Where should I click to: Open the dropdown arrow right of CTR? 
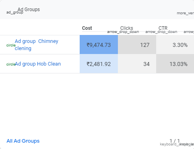pos(189,32)
